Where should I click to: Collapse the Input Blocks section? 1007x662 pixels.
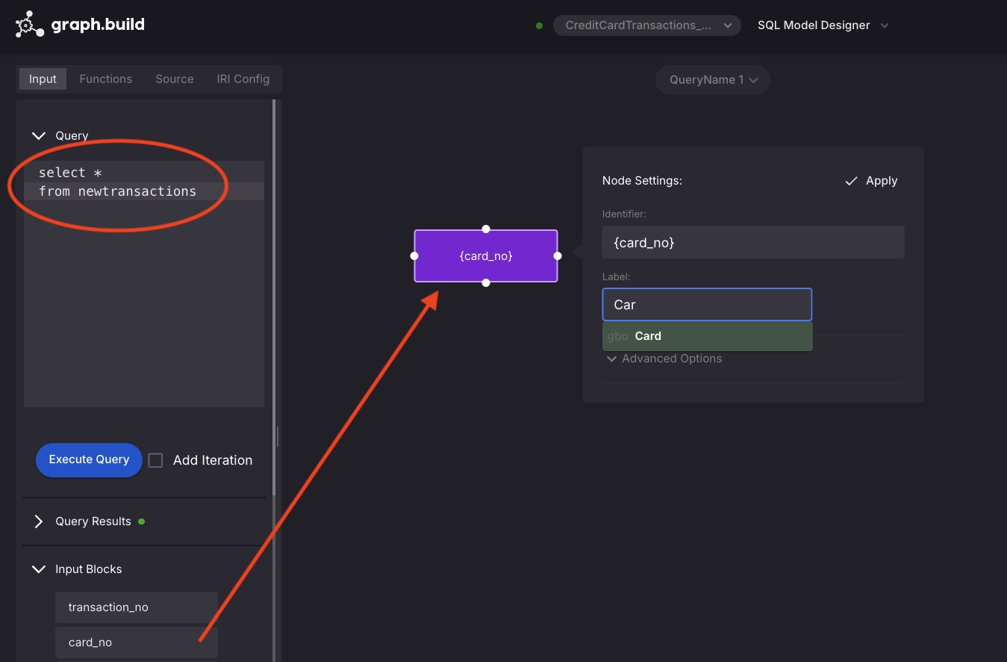tap(39, 569)
